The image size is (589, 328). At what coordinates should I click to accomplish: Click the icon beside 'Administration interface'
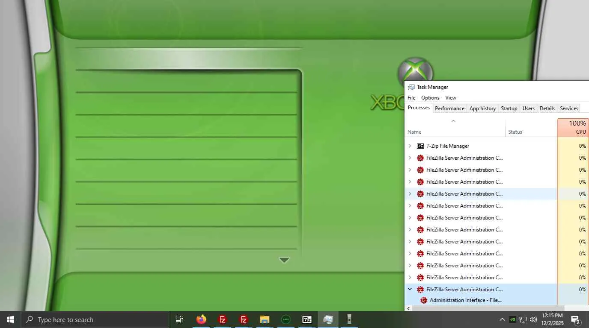(x=424, y=300)
